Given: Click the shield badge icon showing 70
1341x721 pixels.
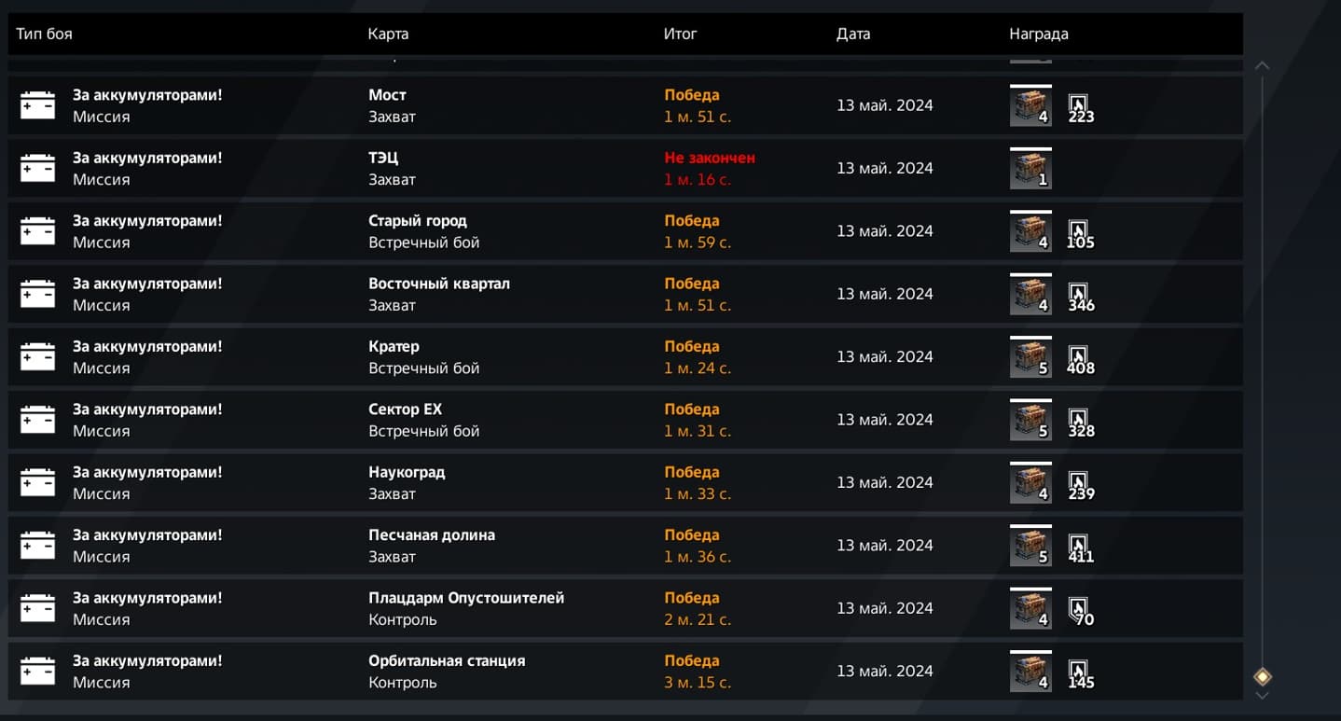Looking at the screenshot, I should point(1078,608).
